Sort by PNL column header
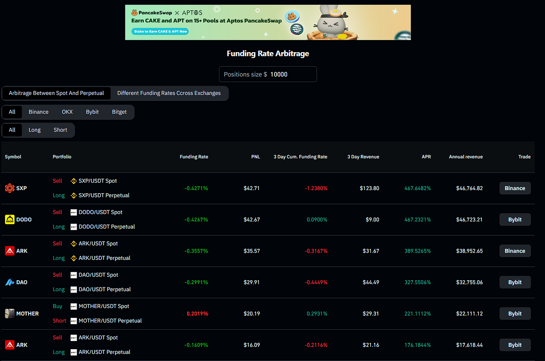Screen dimensions: 545x361 point(255,157)
